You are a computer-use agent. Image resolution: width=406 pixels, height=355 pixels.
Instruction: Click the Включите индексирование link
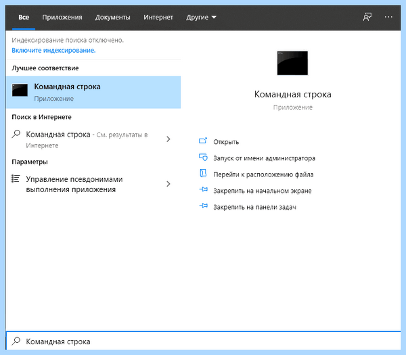click(53, 51)
